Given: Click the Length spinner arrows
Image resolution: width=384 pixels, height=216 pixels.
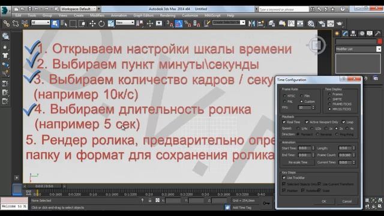Looking at the screenshot, I should (353, 148).
